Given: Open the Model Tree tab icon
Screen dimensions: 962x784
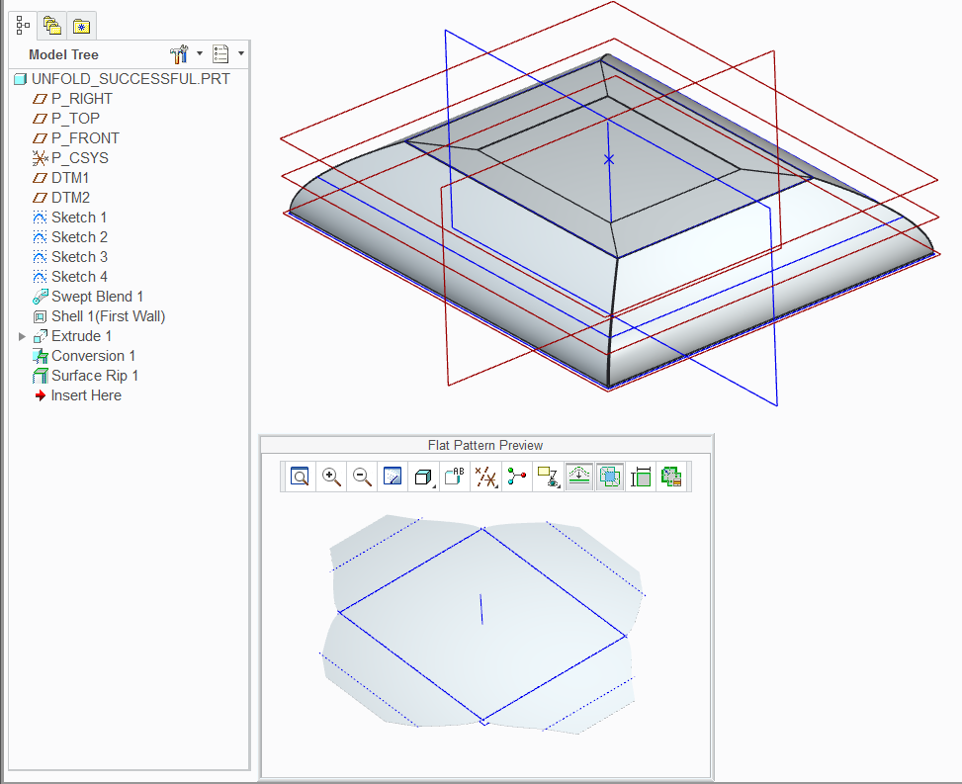Looking at the screenshot, I should [23, 26].
